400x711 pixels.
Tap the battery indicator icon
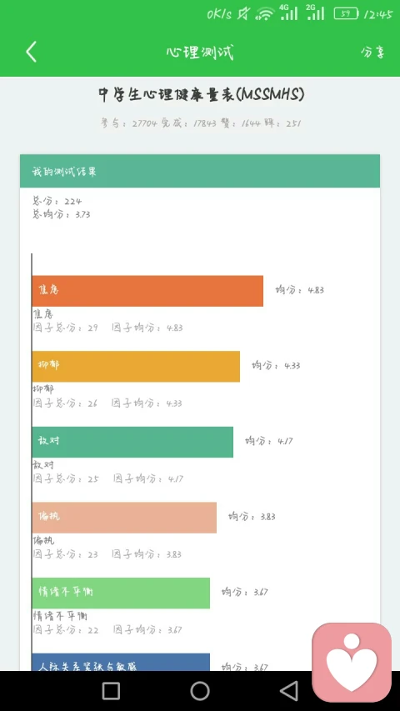tap(346, 14)
